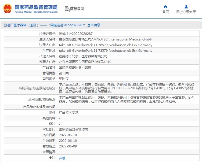Click the 批准日期 label
This screenshot has width=202, height=163.
[x=49, y=135]
